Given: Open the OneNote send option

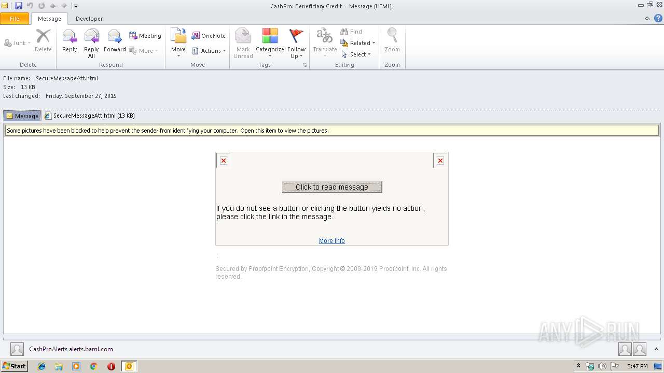Looking at the screenshot, I should point(209,36).
